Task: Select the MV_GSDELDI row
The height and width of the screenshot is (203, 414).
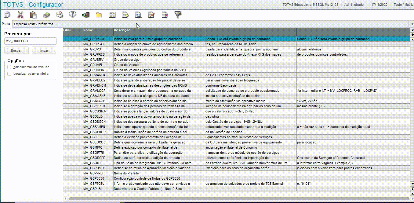Action: tap(236, 116)
